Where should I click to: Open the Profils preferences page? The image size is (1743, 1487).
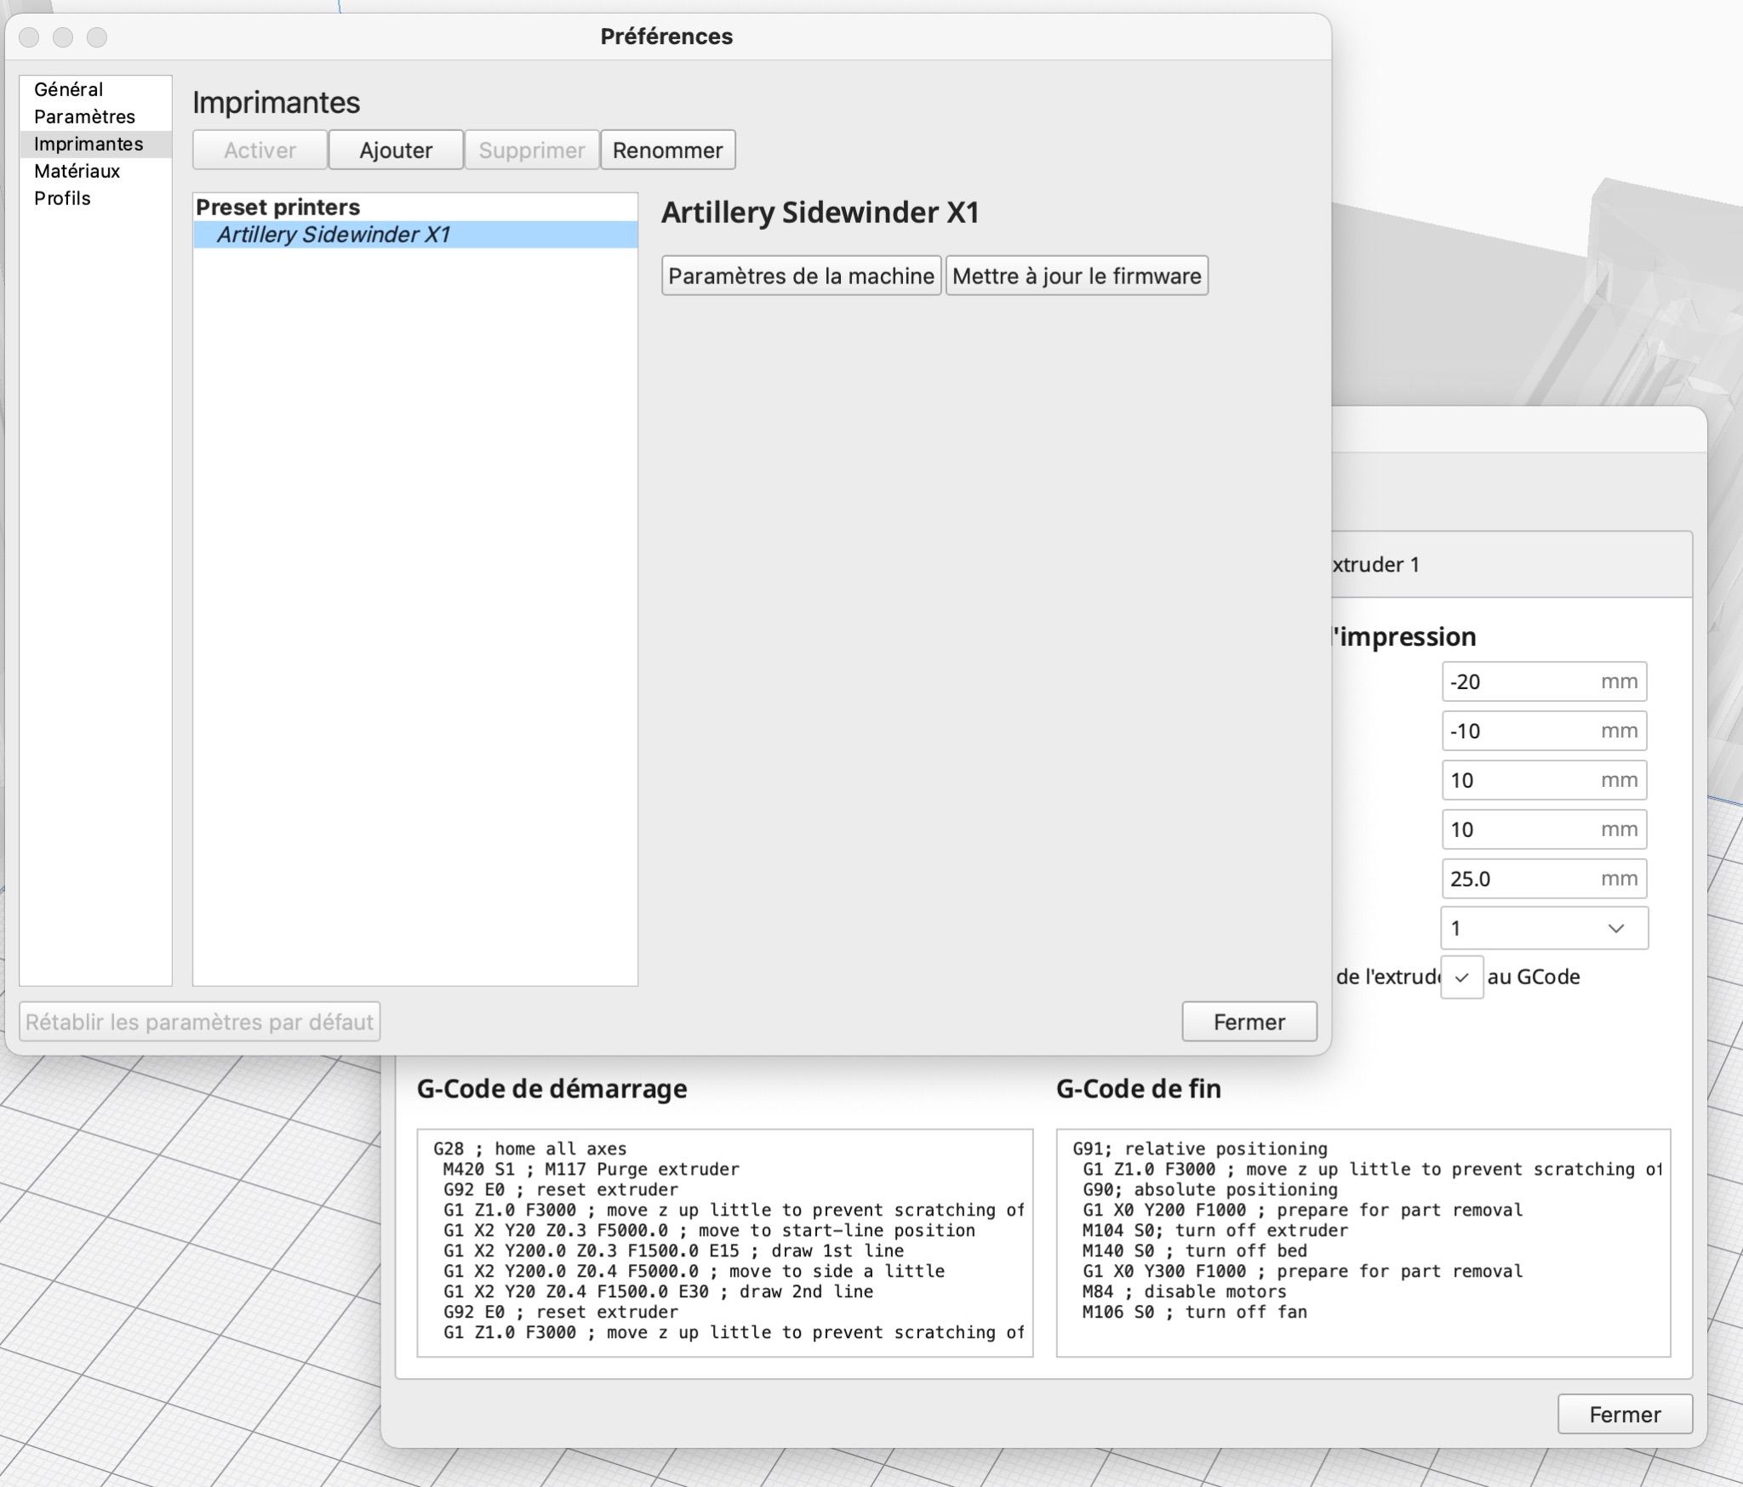tap(62, 198)
